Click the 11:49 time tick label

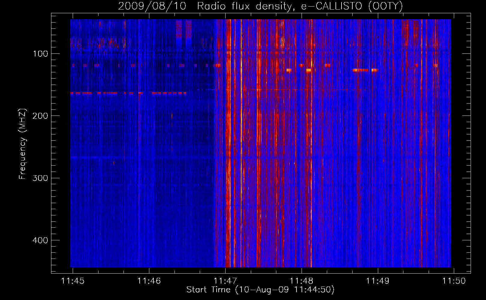point(378,281)
